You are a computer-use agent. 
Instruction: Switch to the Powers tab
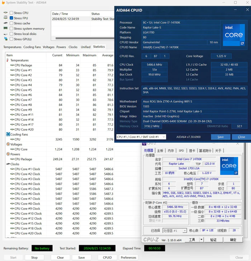[61, 47]
